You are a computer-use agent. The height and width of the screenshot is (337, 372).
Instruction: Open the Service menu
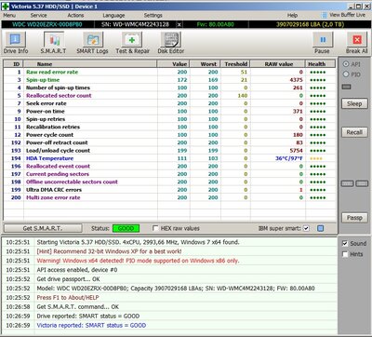pos(39,15)
